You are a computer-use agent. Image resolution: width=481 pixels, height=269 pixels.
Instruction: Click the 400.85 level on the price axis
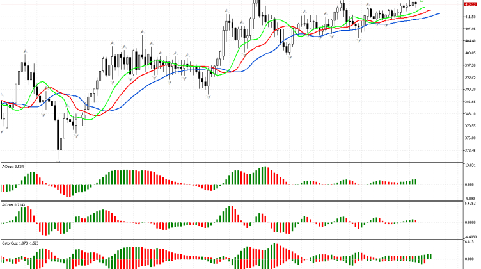click(x=471, y=53)
